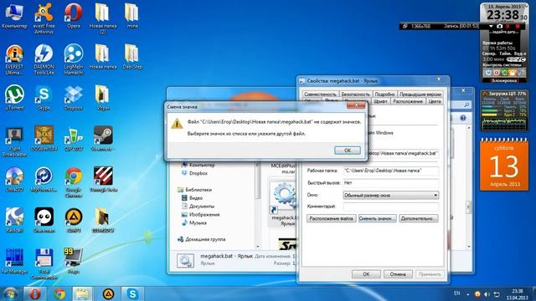Select Dropbox in Explorer navigation pane
The image size is (536, 301).
(x=194, y=173)
